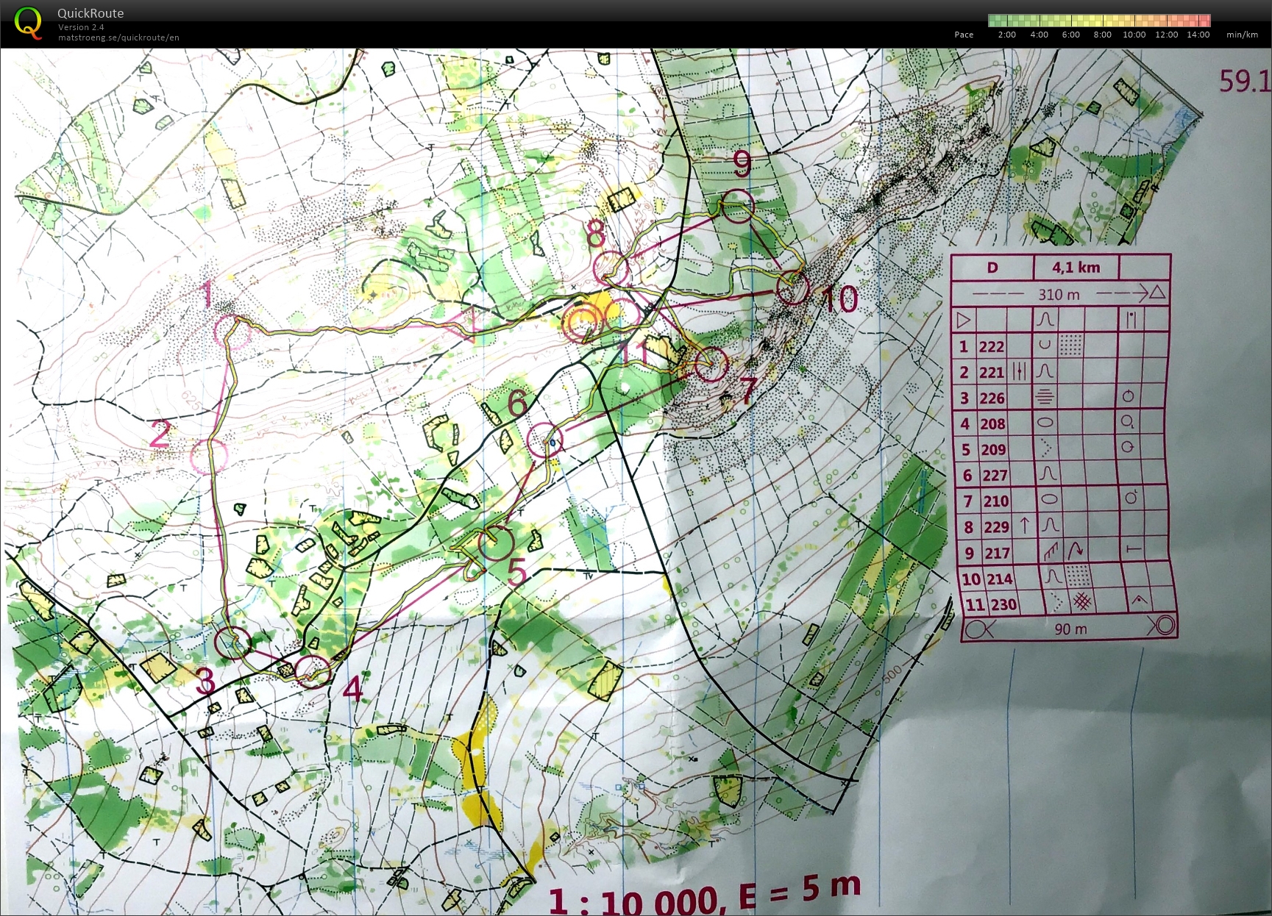
Task: Click the min/km unit label
Action: (1242, 35)
